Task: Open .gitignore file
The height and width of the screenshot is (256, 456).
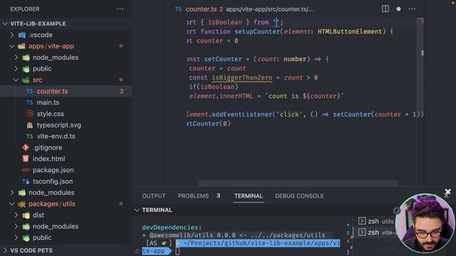Action: click(47, 147)
